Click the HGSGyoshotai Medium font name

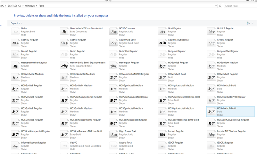point(131,108)
